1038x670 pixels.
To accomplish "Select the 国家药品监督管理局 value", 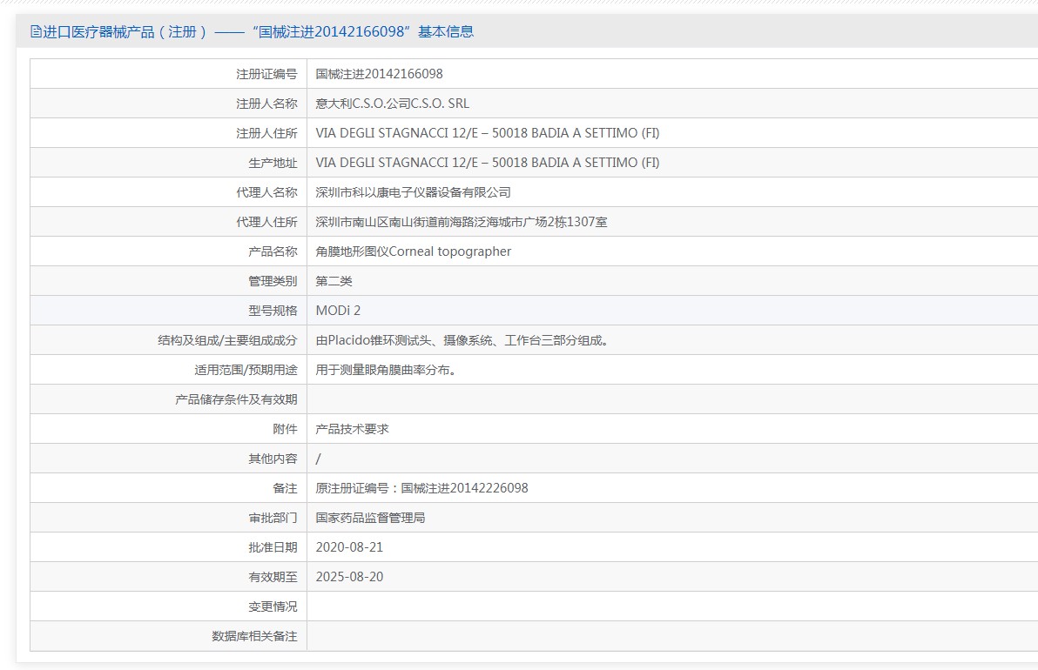I will coord(370,518).
